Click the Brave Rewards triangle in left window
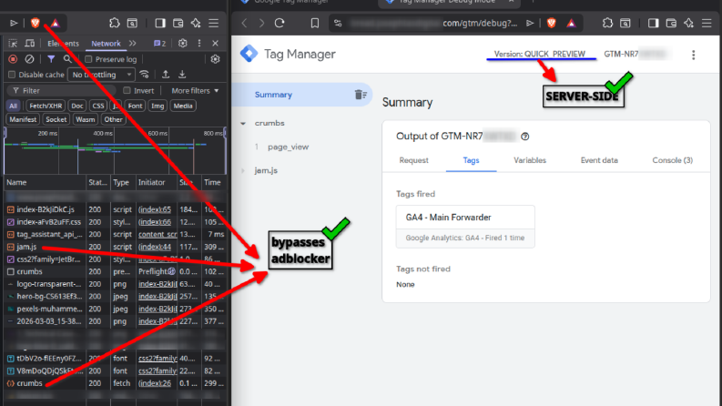 [x=56, y=23]
